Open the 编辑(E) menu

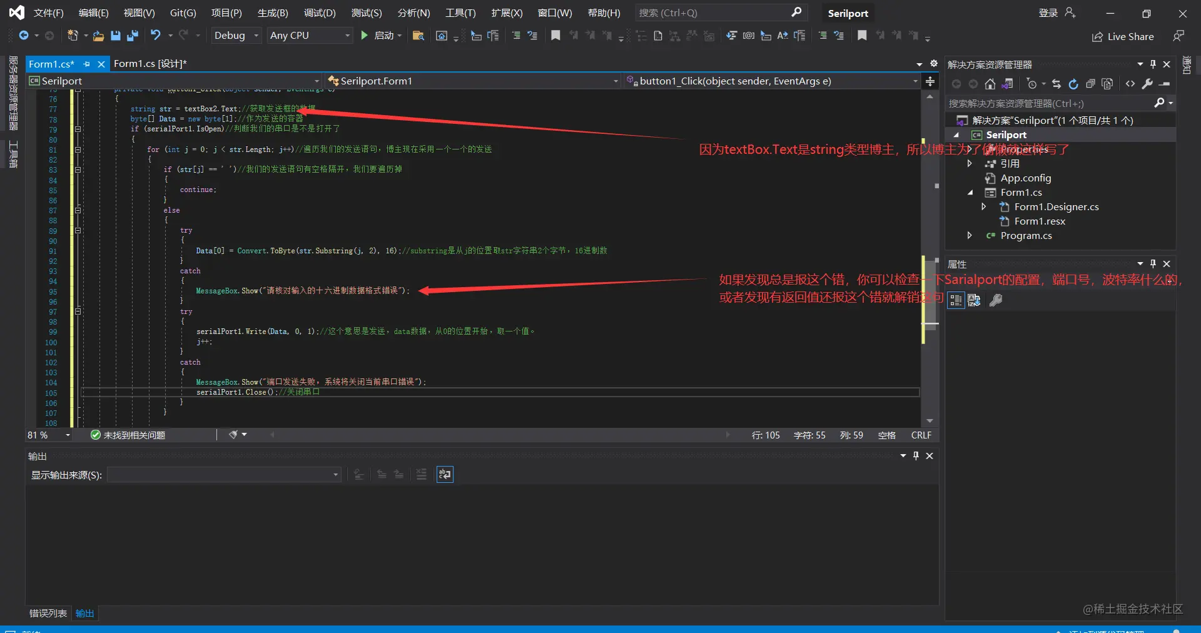click(x=94, y=13)
